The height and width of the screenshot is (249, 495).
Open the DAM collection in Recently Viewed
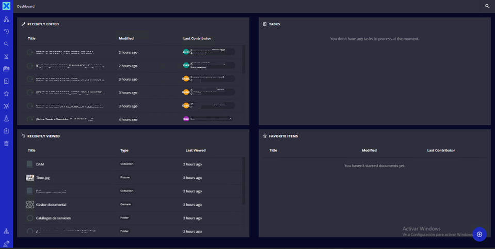tap(40, 164)
